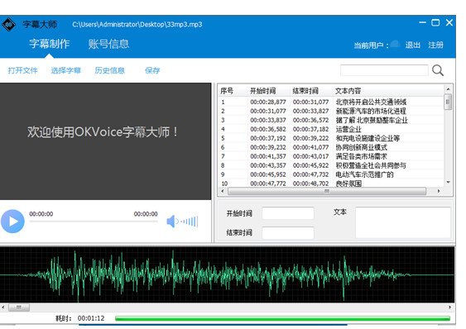Screen dimensions: 466x329
Task: Click end time 00:00:37,182 cell
Action: click(311, 129)
